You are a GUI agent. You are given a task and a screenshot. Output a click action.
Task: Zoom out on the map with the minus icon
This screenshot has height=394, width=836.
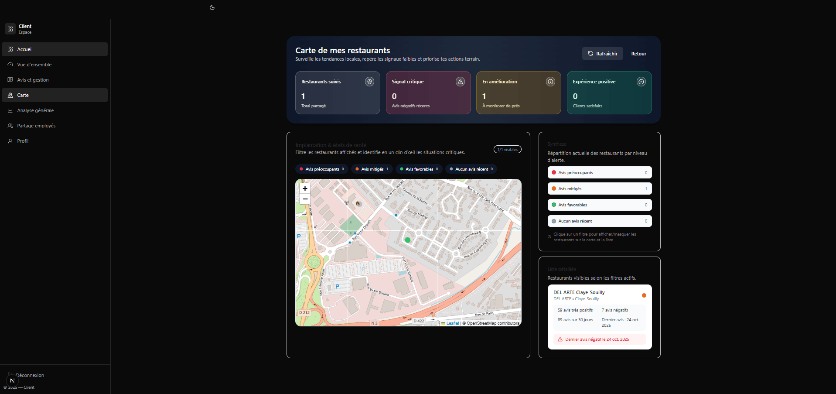click(305, 199)
